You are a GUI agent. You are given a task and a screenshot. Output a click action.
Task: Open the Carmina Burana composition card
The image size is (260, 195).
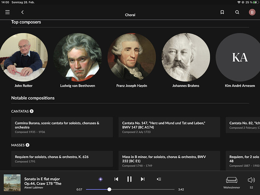tap(62, 127)
